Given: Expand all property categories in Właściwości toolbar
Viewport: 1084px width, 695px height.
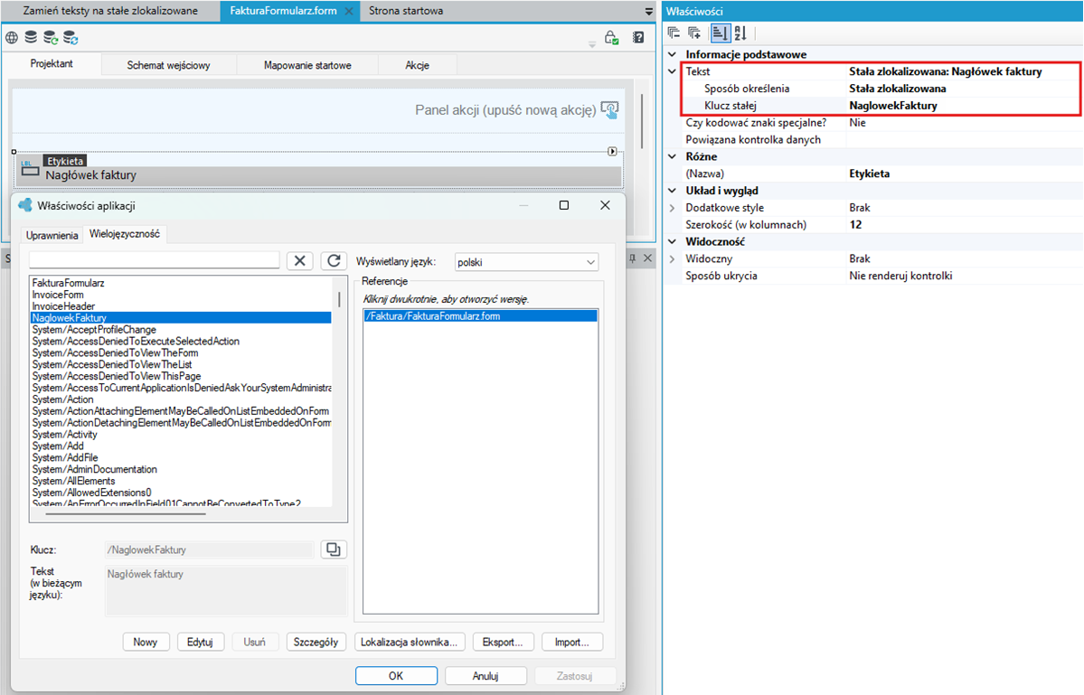Looking at the screenshot, I should click(x=694, y=33).
